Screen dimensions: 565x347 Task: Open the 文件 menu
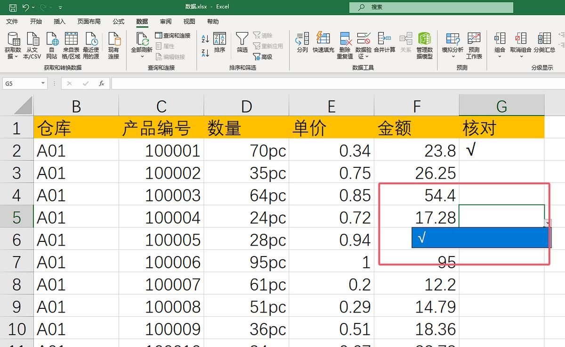click(x=12, y=22)
